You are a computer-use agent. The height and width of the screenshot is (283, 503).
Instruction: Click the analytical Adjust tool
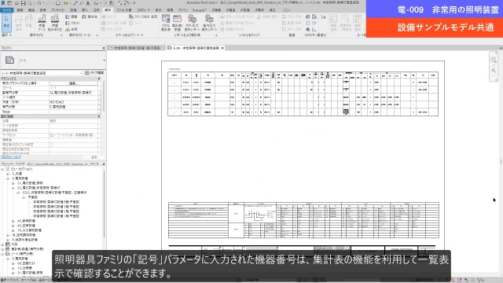click(x=72, y=17)
